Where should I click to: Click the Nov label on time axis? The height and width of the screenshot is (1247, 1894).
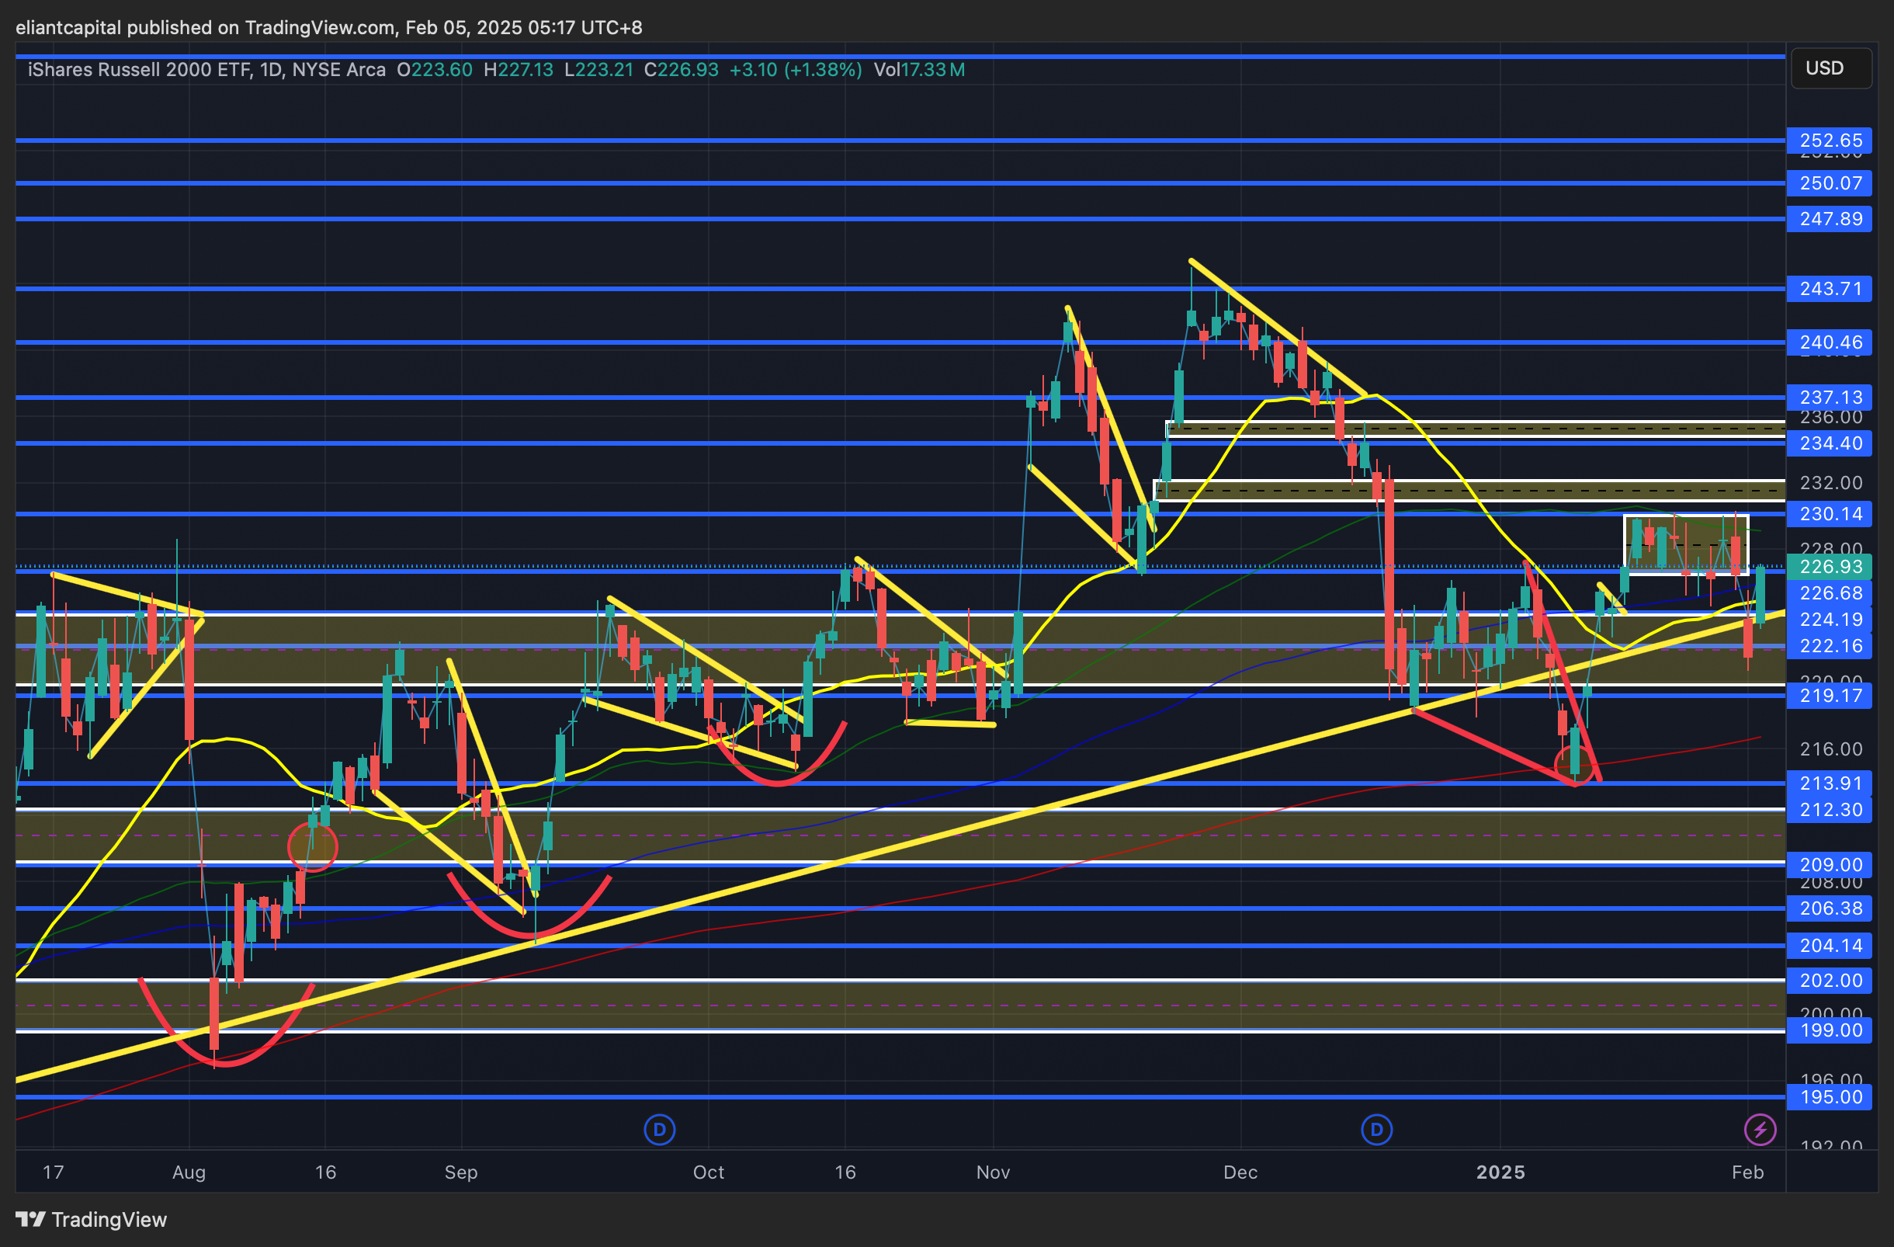pos(993,1172)
